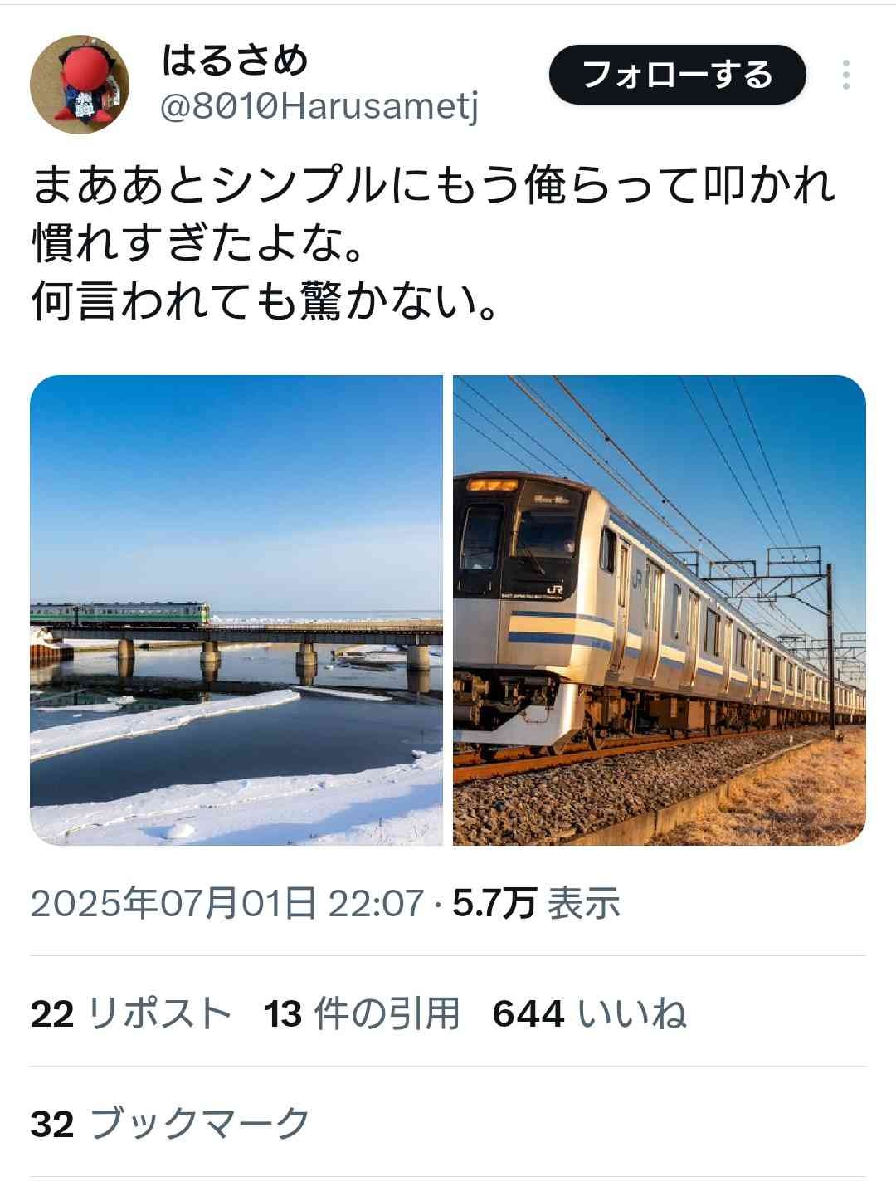The width and height of the screenshot is (896, 1196).
Task: Tap the 32 bookmark count number
Action: pos(52,1125)
